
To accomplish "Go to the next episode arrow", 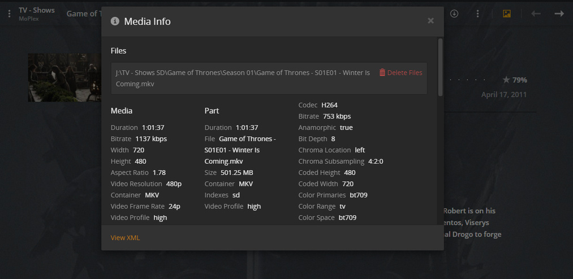I will click(559, 14).
